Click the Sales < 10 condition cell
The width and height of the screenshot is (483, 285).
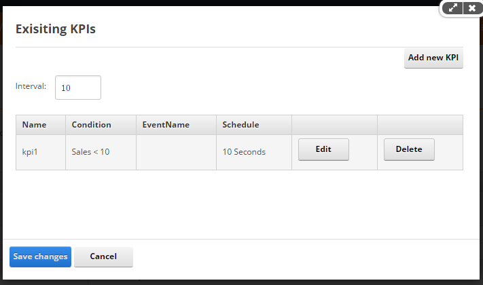101,152
